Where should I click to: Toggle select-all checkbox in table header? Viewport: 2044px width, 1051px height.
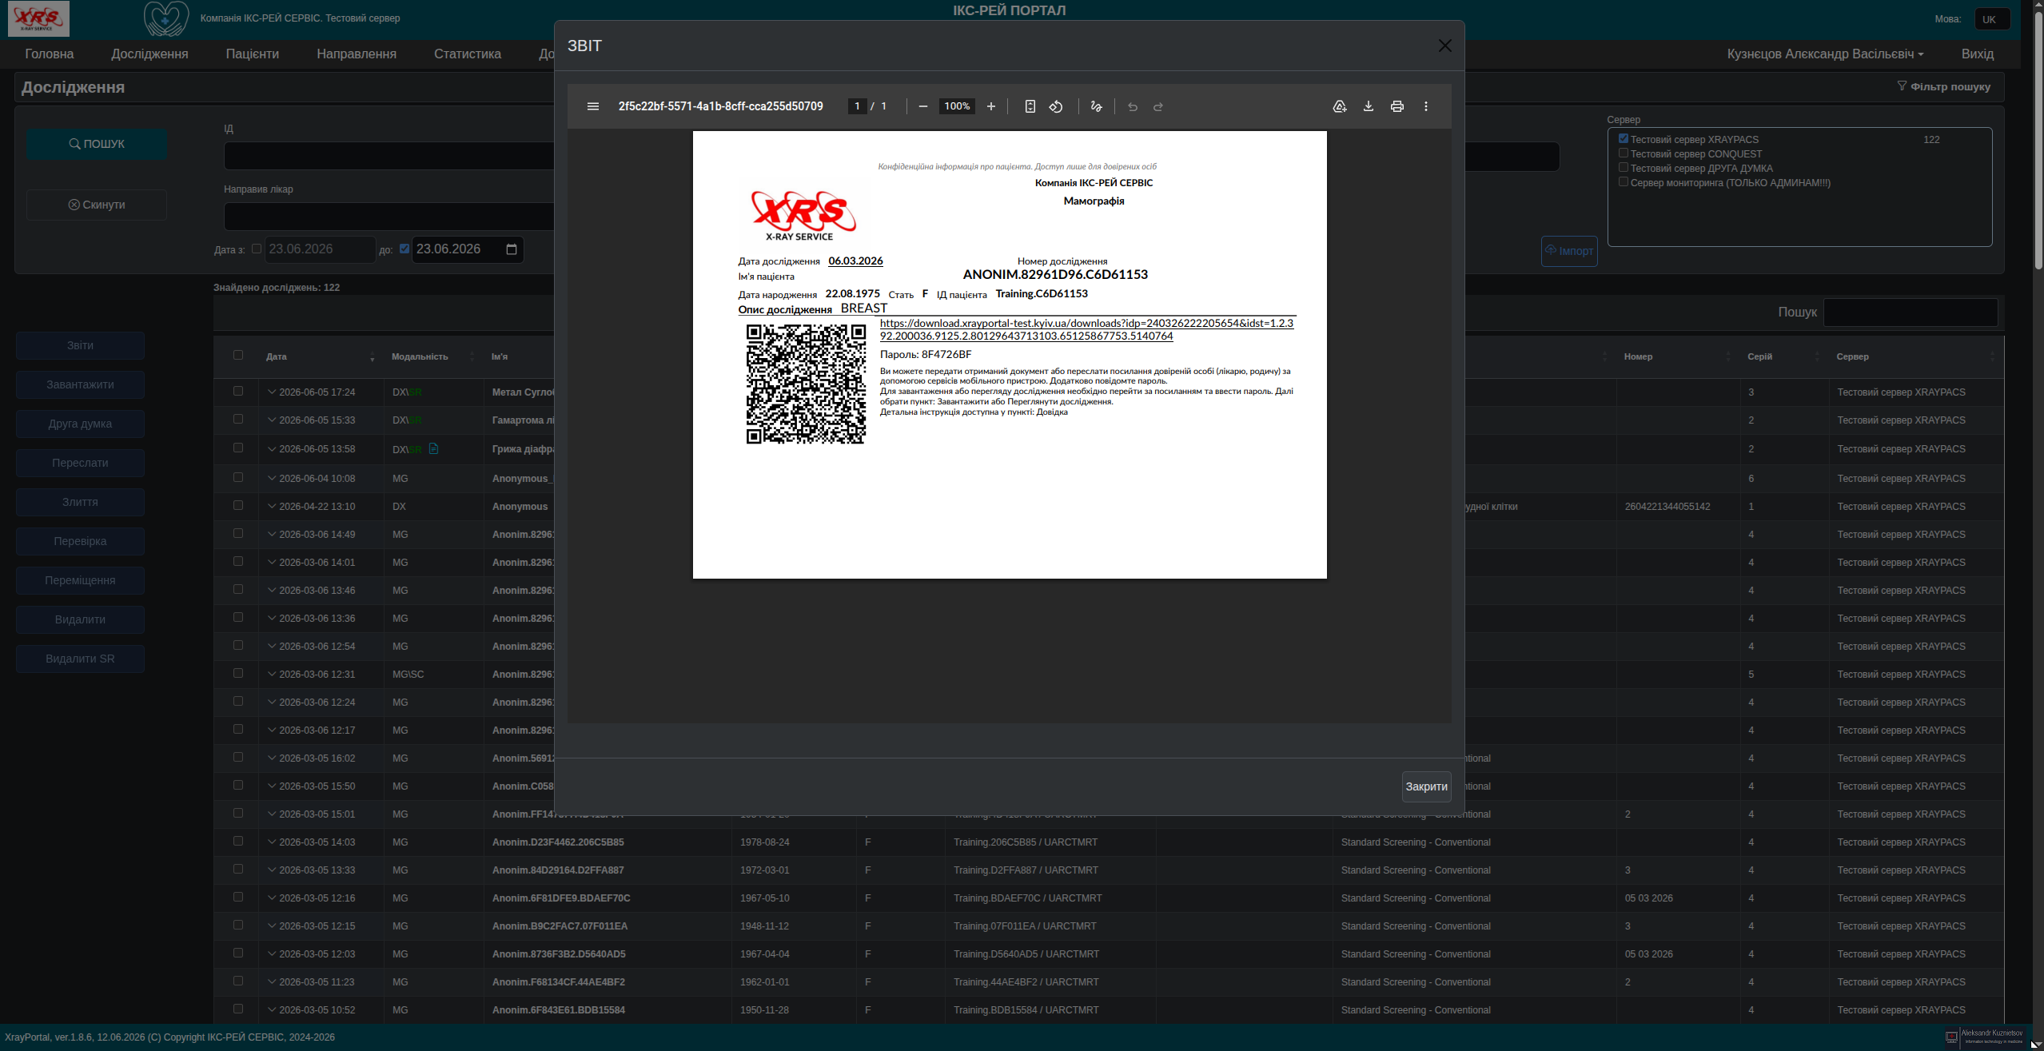(238, 355)
